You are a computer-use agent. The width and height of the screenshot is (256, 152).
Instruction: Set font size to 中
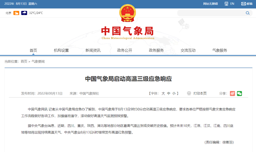coord(169,93)
